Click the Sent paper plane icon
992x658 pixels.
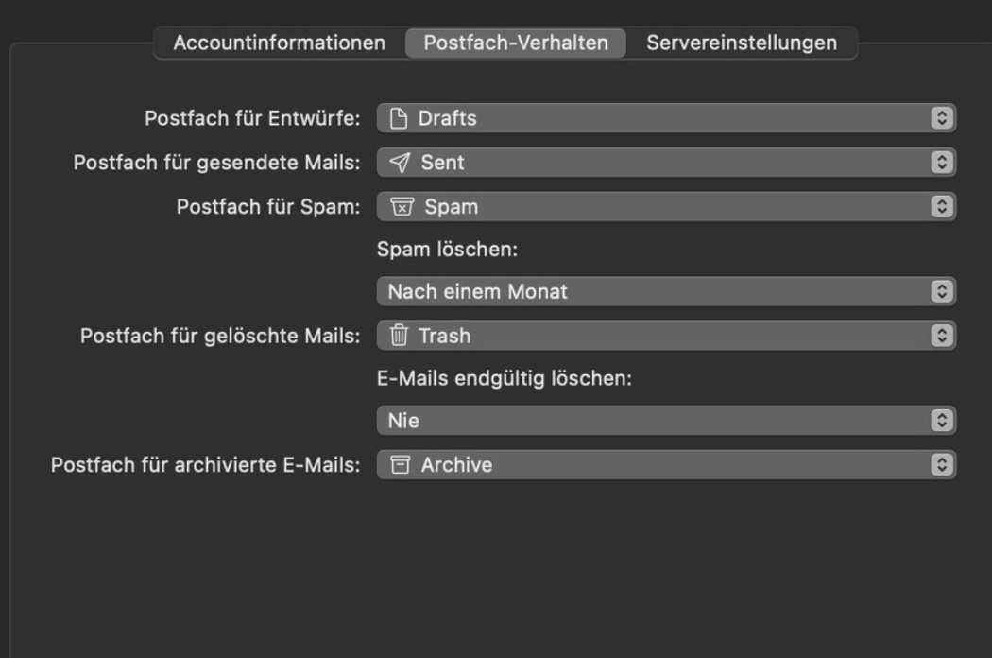[x=401, y=163]
